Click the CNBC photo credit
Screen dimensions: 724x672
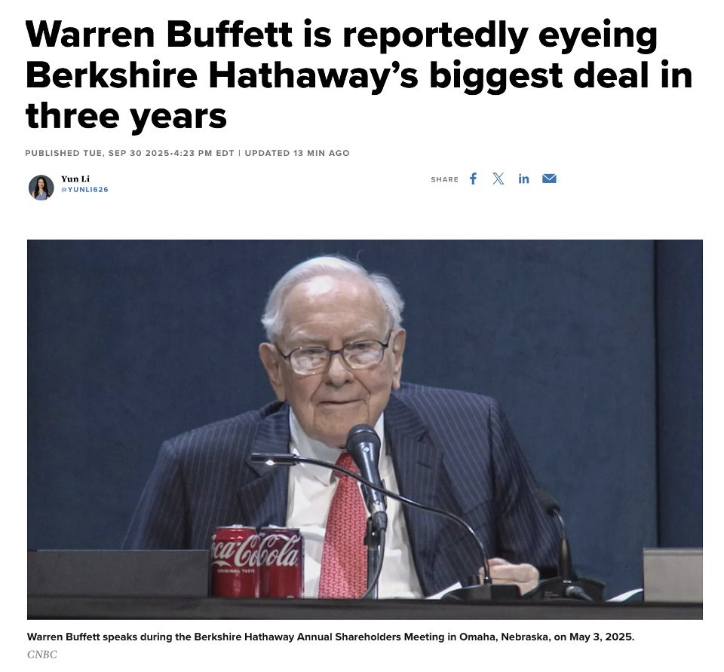coord(42,654)
